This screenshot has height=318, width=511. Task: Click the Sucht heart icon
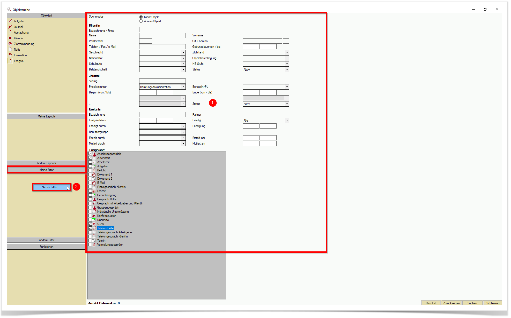tap(94, 224)
